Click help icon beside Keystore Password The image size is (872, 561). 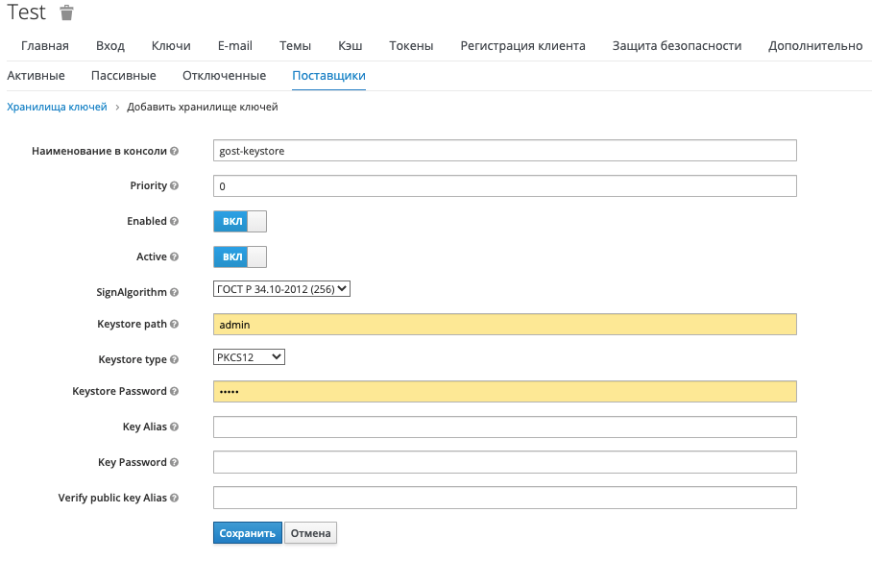coord(175,392)
